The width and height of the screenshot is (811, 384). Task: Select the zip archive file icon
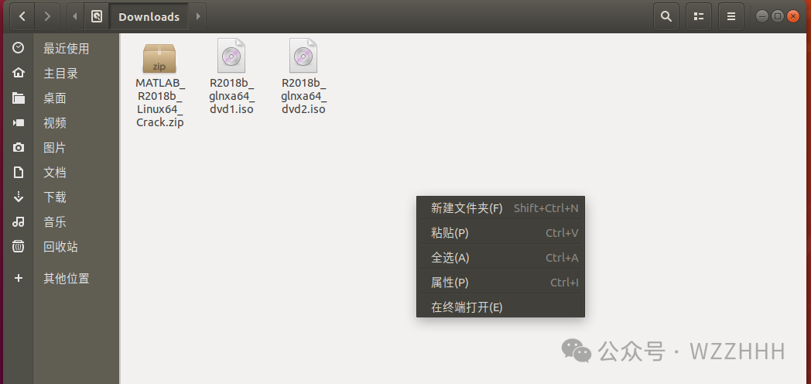click(x=159, y=58)
